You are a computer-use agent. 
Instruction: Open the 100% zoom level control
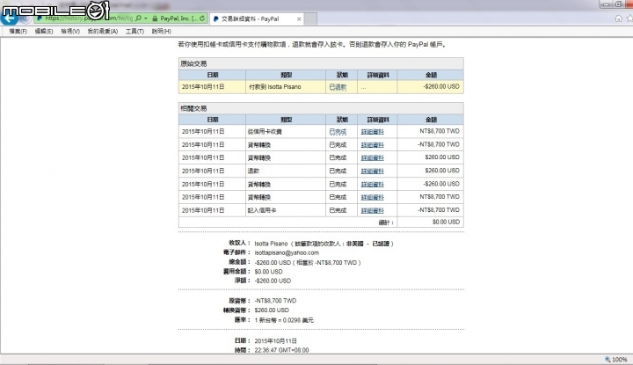616,360
